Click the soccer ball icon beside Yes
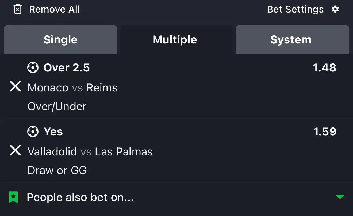Image resolution: width=353 pixels, height=216 pixels. tap(33, 132)
